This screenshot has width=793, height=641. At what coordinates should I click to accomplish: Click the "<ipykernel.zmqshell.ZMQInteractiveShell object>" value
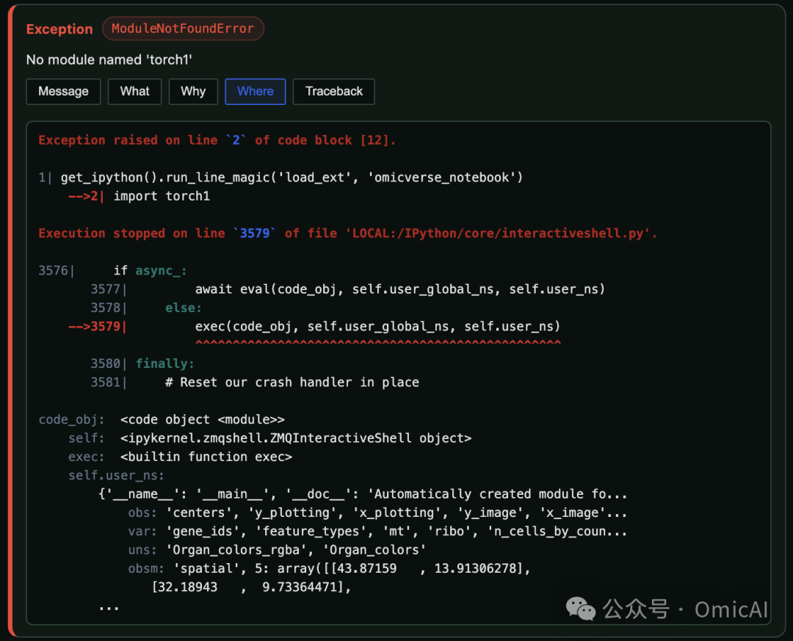click(x=296, y=438)
